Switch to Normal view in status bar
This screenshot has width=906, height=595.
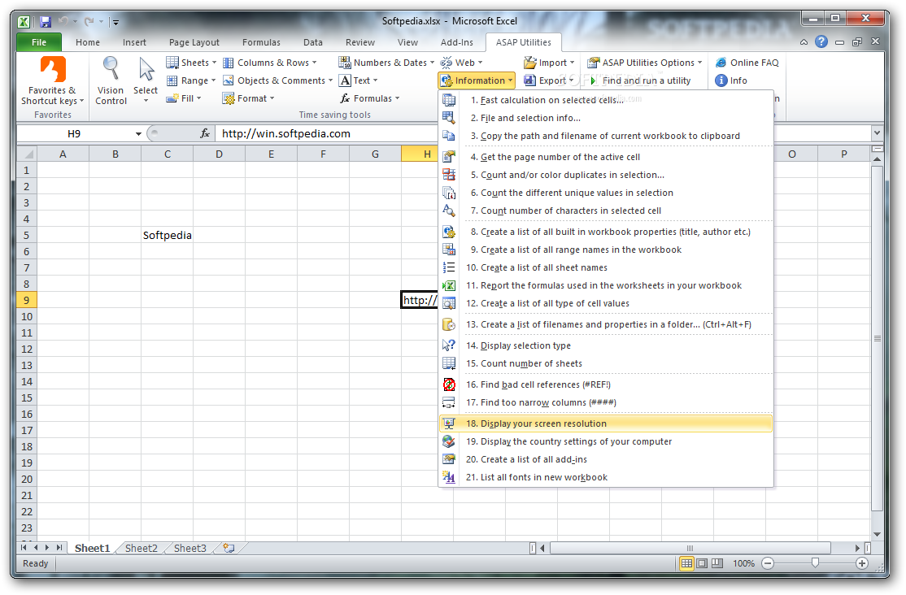(686, 563)
